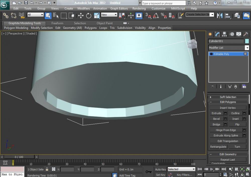Switch to the Create panel
This screenshot has width=251, height=177.
click(210, 34)
